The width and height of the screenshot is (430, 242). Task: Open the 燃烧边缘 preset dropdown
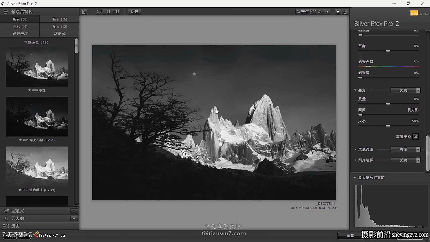tap(405, 149)
